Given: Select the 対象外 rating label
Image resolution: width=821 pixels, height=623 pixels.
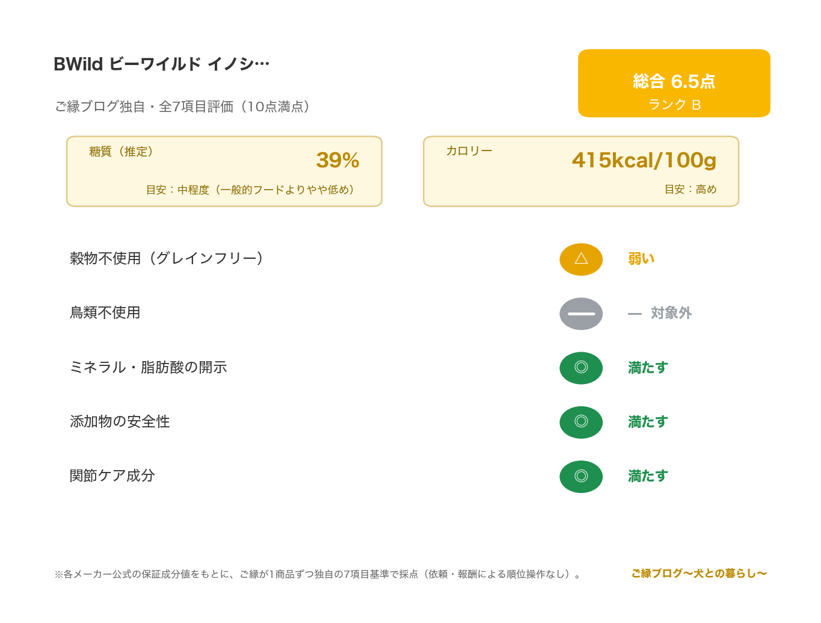Looking at the screenshot, I should click(x=671, y=313).
